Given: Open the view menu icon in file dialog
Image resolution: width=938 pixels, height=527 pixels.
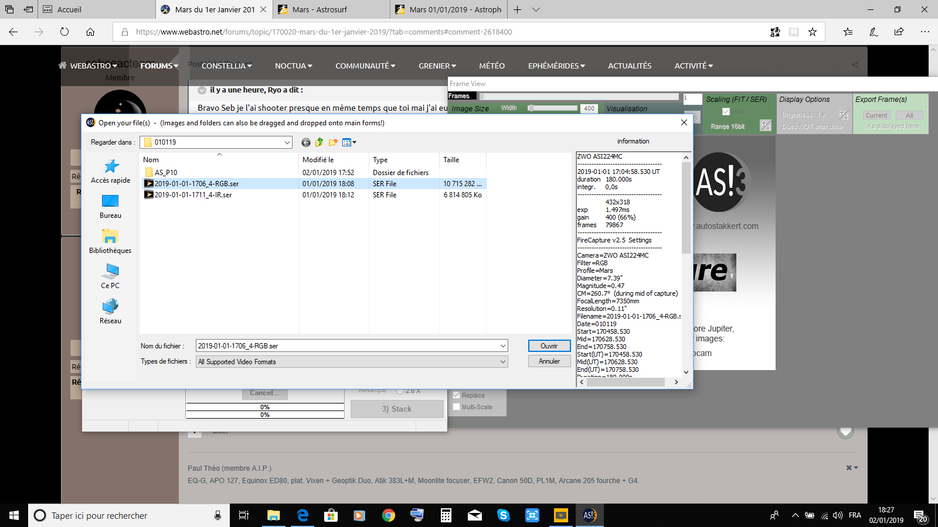Looking at the screenshot, I should (349, 142).
